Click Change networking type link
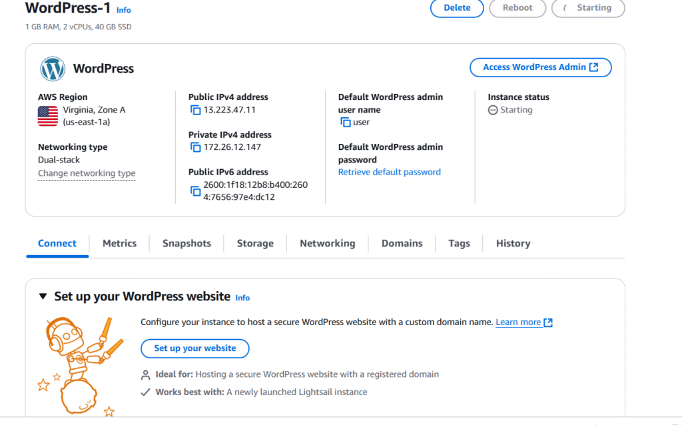This screenshot has height=425, width=682. click(87, 173)
